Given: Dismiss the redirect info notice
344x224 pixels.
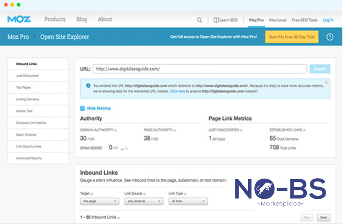Looking at the screenshot, I should tap(326, 83).
